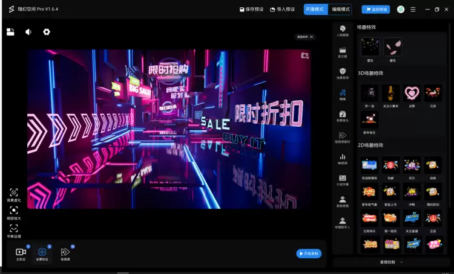The width and height of the screenshot is (454, 274).
Task: Click the 保存预设 save preset button
Action: (x=251, y=9)
